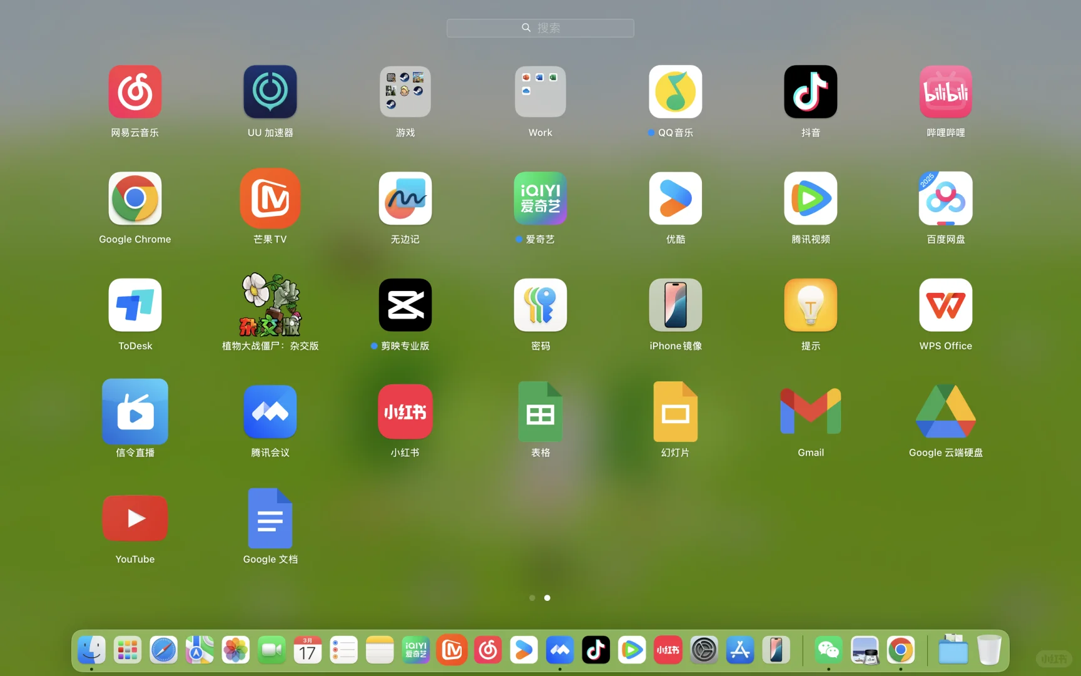Open the YouTube app
The image size is (1081, 676).
(135, 518)
